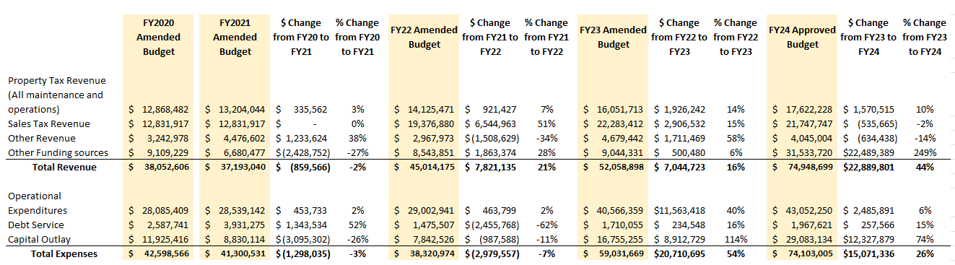Select the 114% capital outlay change cell
The image size is (955, 265).
pos(736,240)
